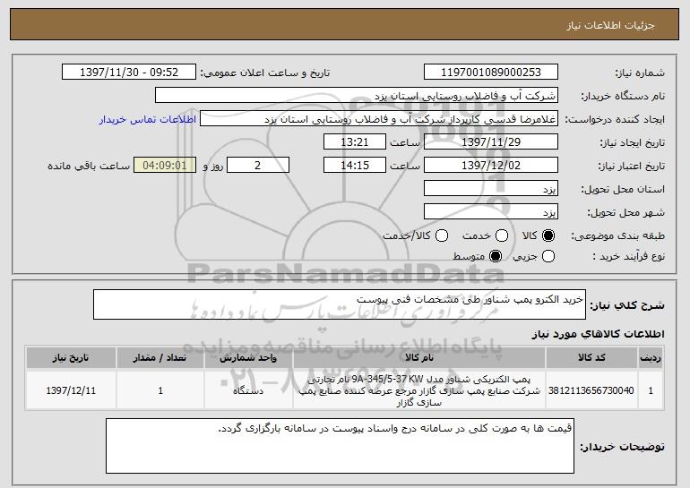Image resolution: width=690 pixels, height=488 pixels.
Task: Select the کالا/خدمت radio button
Action: coord(442,236)
